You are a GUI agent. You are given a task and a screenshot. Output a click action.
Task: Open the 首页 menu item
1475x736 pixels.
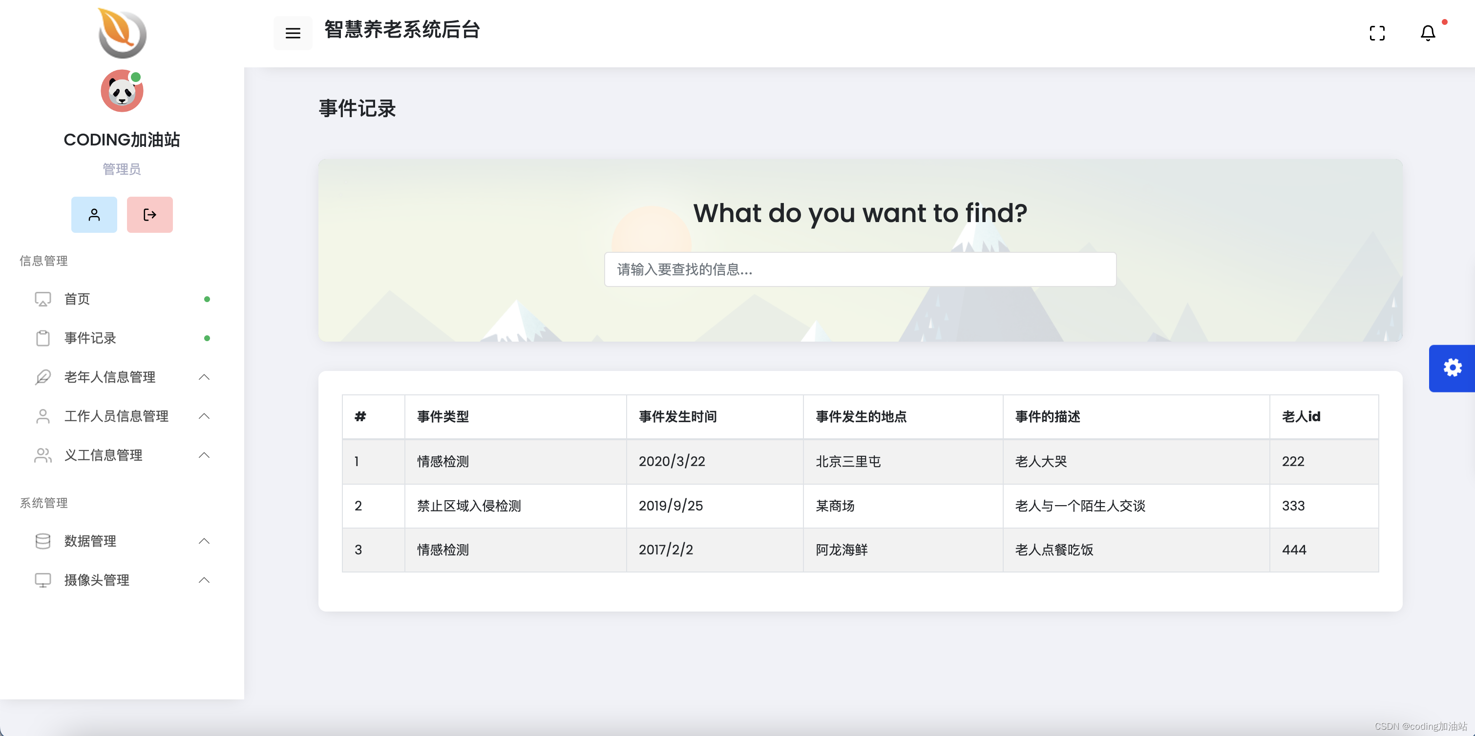[x=122, y=299]
